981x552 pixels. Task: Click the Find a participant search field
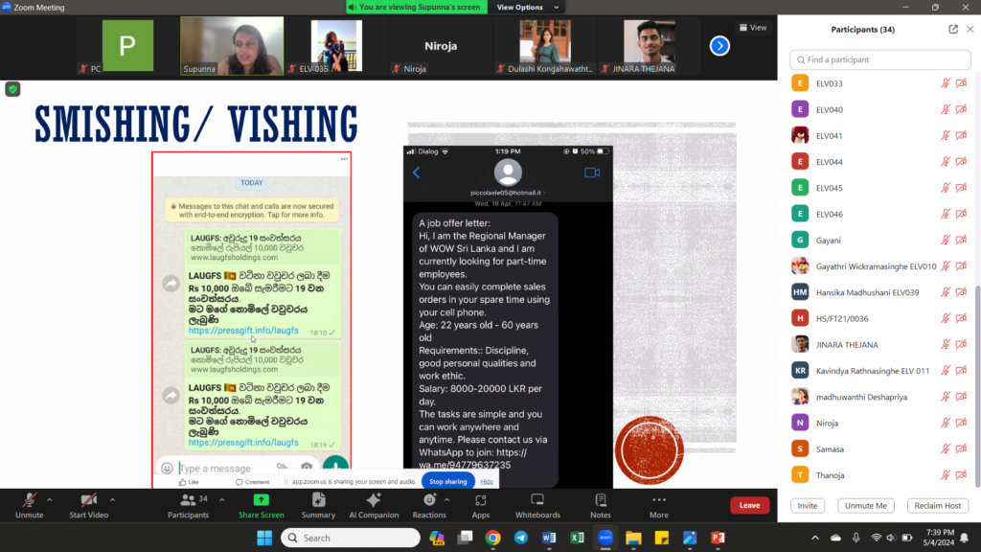click(x=879, y=59)
